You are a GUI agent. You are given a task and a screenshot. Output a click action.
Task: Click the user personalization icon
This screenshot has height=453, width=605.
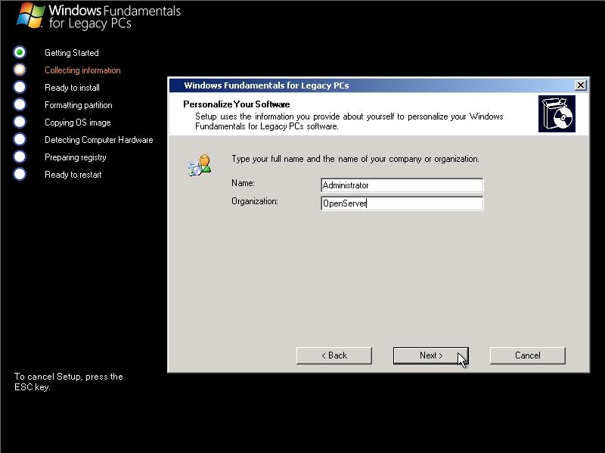200,165
